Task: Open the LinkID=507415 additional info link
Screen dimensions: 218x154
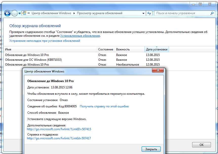Action: (x=59, y=129)
